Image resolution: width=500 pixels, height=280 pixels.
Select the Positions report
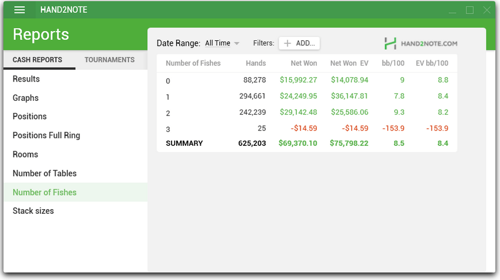tap(76, 117)
